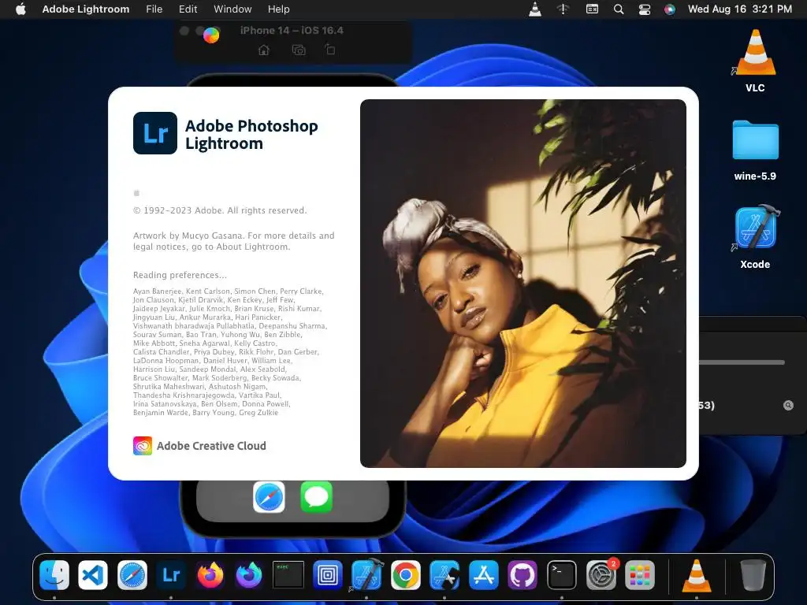Click the "Adobe Creative Cloud" label text

click(211, 446)
